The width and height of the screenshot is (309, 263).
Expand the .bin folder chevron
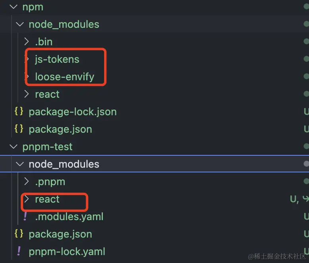[26, 42]
